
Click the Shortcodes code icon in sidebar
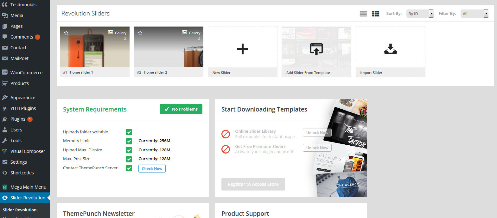pos(5,173)
